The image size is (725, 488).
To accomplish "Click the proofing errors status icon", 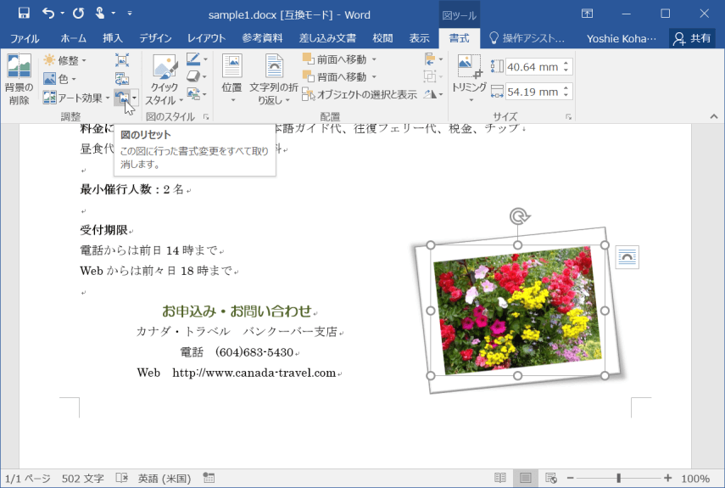I will pyautogui.click(x=121, y=479).
